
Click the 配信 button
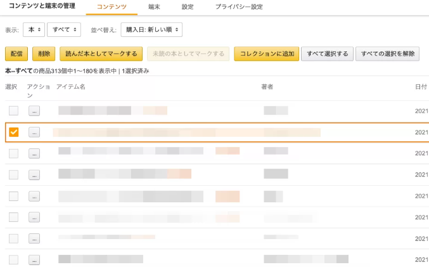pyautogui.click(x=16, y=54)
